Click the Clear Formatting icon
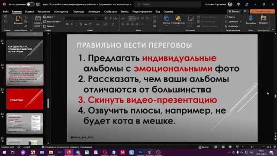This screenshot has height=156, width=277. pyautogui.click(x=116, y=18)
